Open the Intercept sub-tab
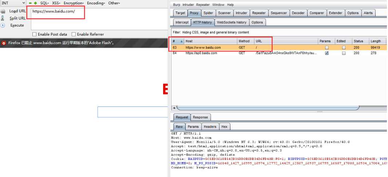The width and height of the screenshot is (388, 177). [182, 22]
